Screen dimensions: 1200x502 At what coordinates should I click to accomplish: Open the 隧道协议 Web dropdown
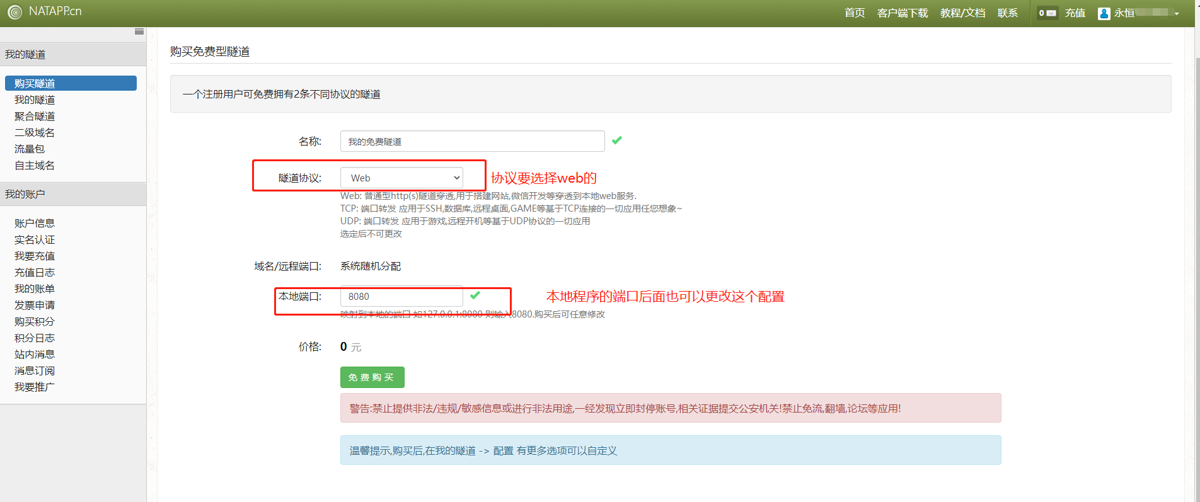[402, 178]
